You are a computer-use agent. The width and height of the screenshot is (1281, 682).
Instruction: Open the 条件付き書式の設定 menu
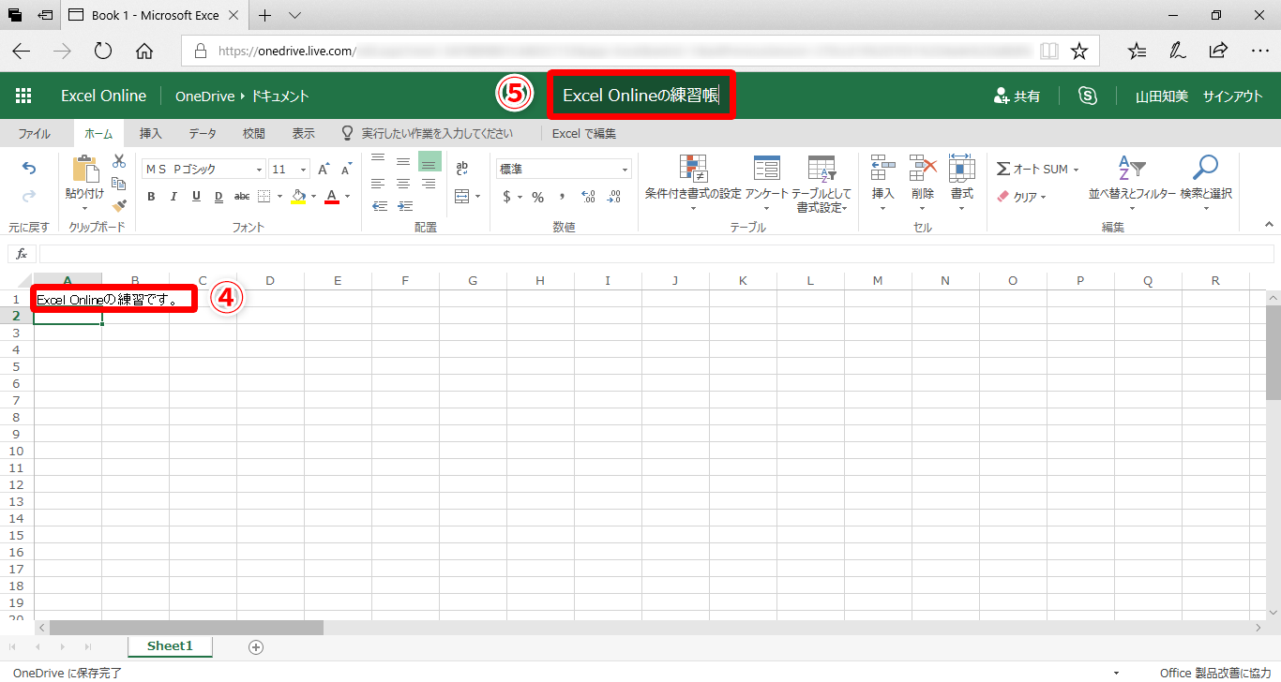[693, 183]
